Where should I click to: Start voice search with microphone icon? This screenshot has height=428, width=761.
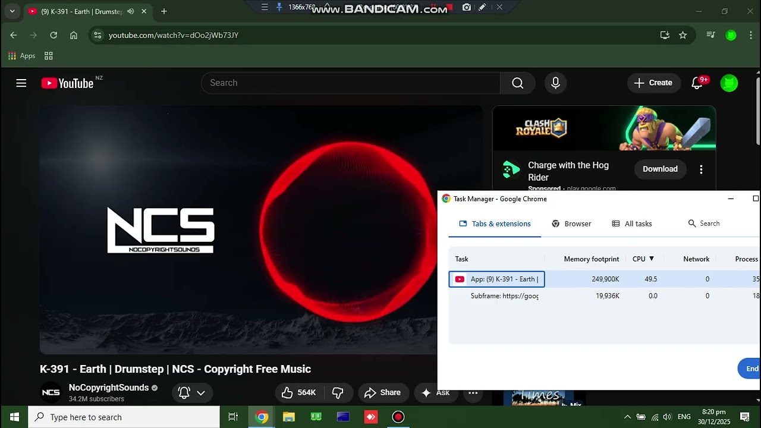click(555, 83)
